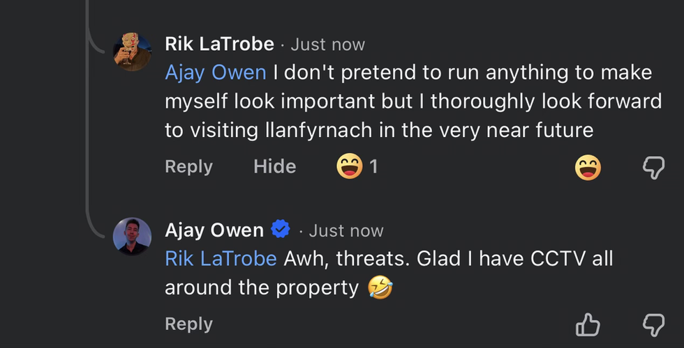The height and width of the screenshot is (348, 684).
Task: Open Ajay Owen's profile from comment author name
Action: (214, 230)
